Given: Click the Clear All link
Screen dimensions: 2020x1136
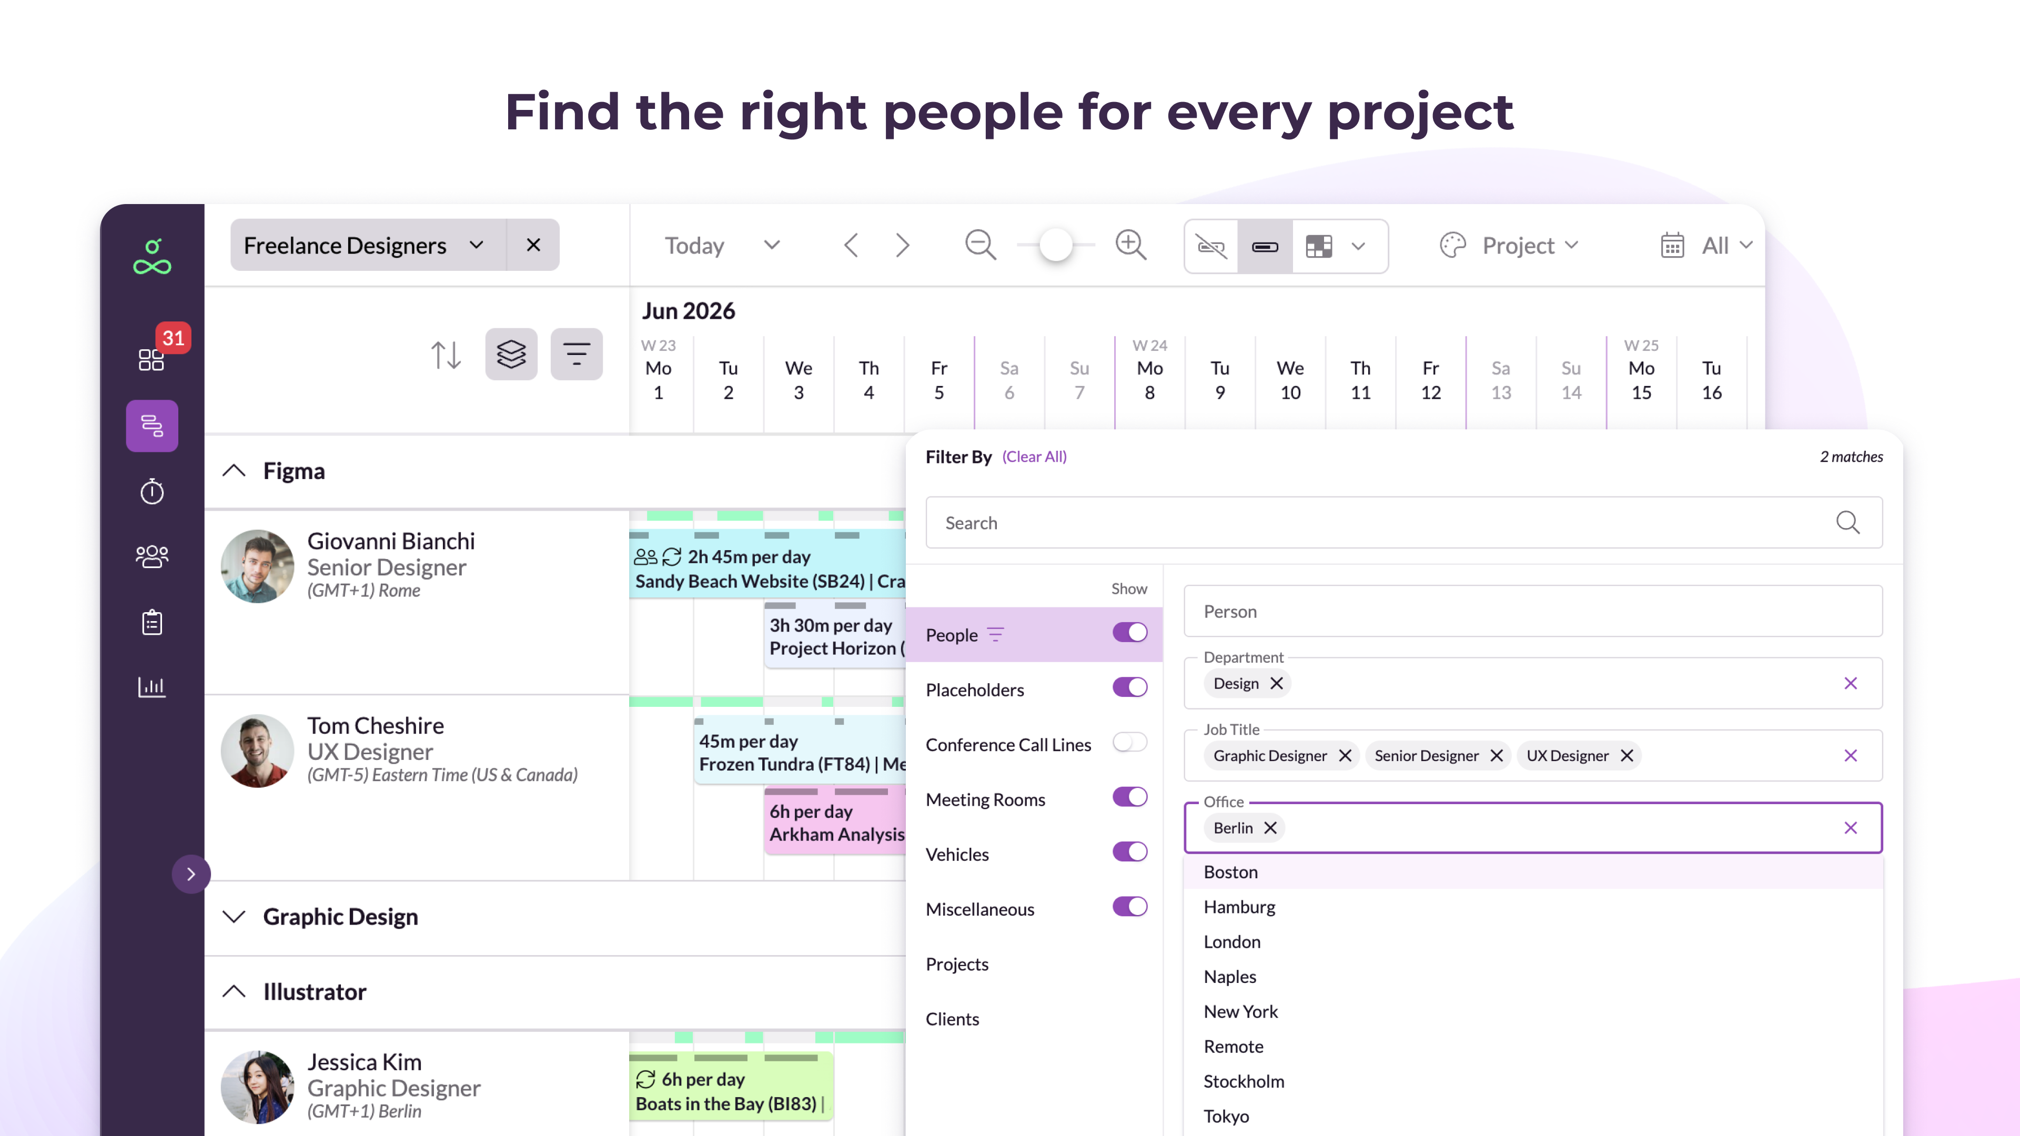Looking at the screenshot, I should coord(1034,457).
